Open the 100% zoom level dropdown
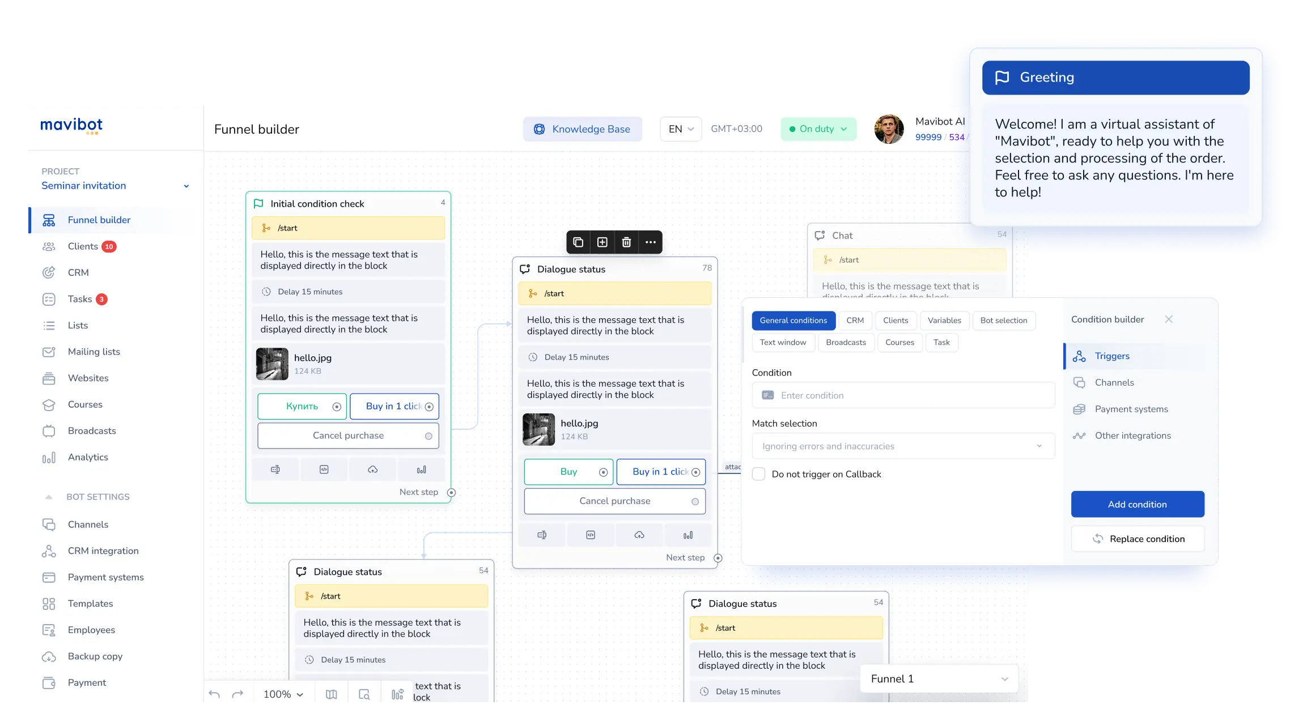 pos(283,694)
